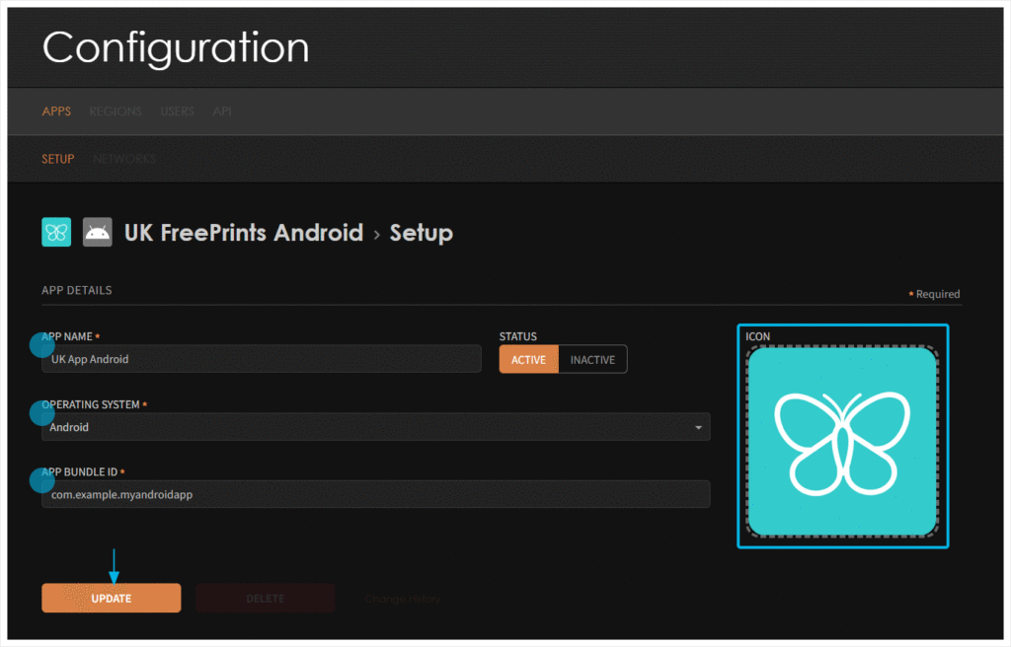
Task: Click in the App Name field
Action: (261, 359)
